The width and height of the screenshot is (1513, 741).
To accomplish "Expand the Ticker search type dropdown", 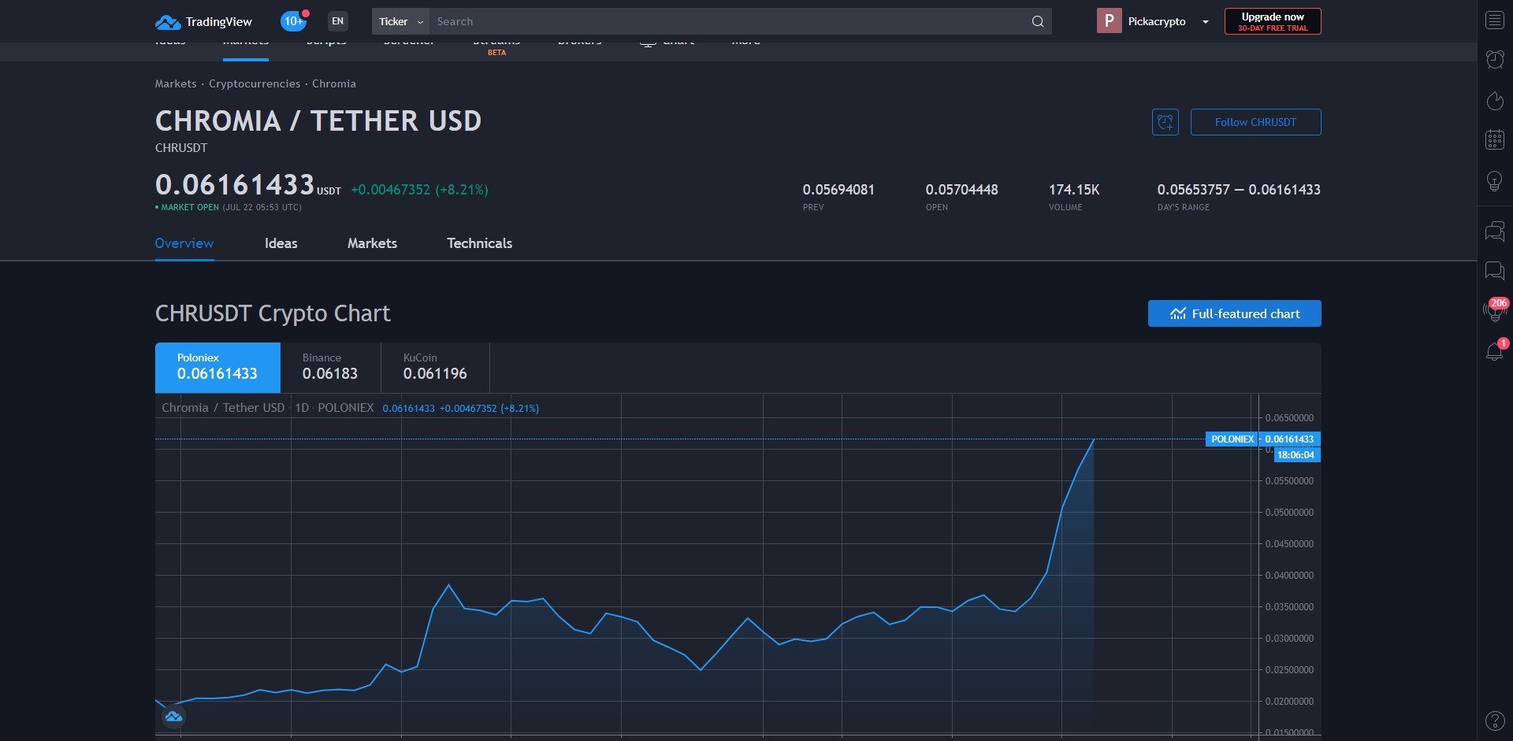I will [400, 21].
